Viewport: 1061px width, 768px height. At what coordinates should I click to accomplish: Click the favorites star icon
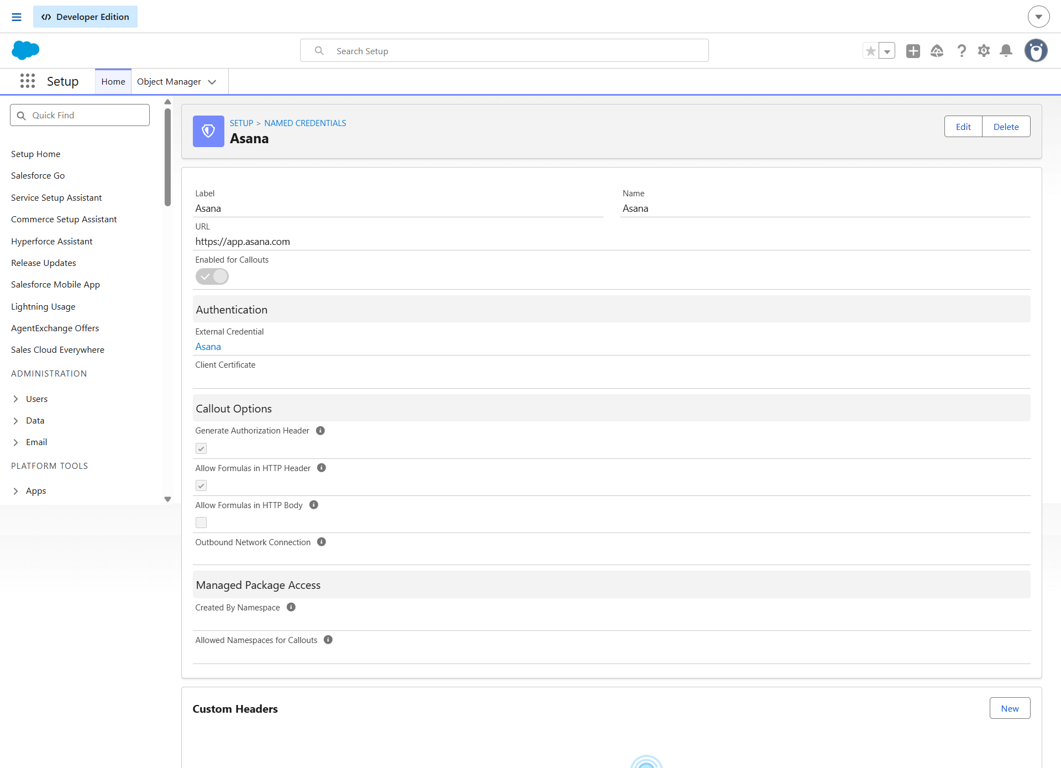[x=871, y=51]
